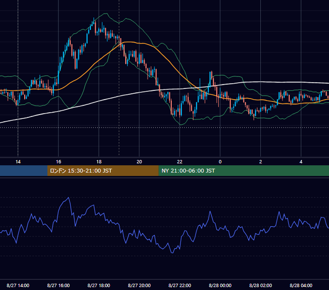Image resolution: width=329 pixels, height=290 pixels.
Task: Click the 2 hour axis label
Action: coord(261,162)
